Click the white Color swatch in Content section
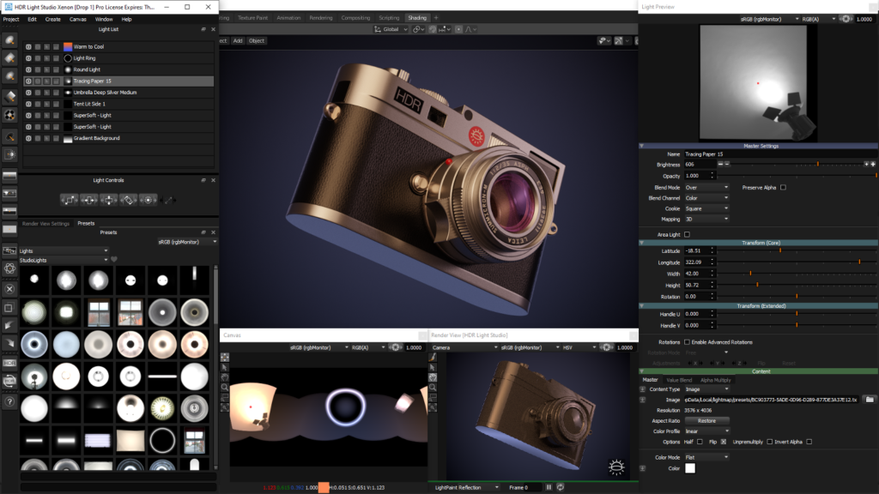Screen dimensions: 879x494 pyautogui.click(x=690, y=468)
